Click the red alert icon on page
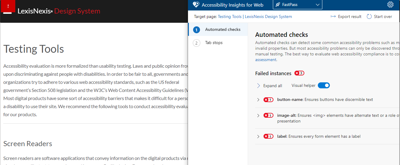 [x=8, y=6]
